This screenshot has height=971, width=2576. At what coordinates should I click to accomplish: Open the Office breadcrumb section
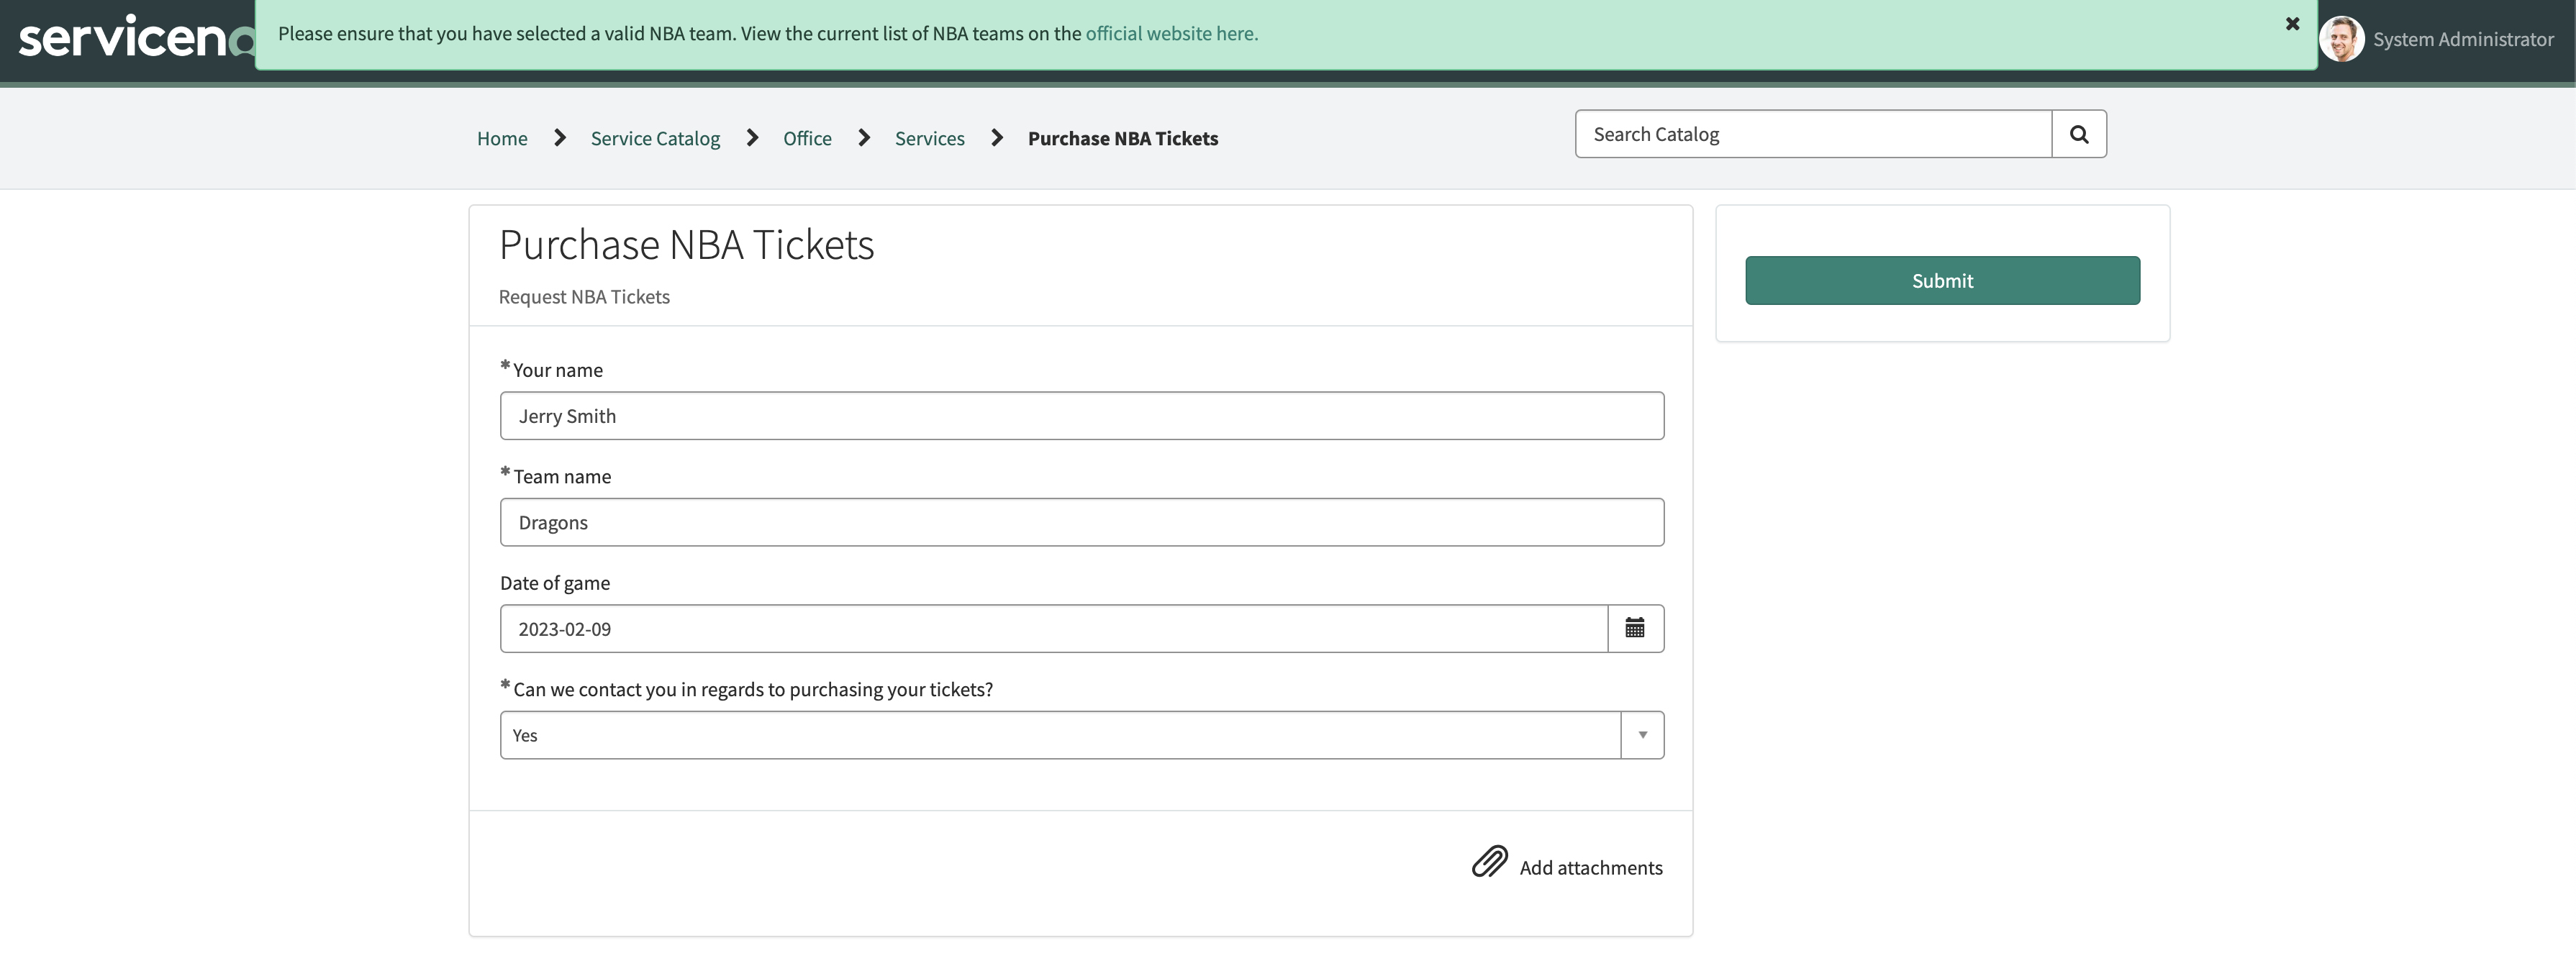point(806,138)
